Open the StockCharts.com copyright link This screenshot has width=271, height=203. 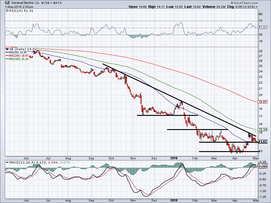tap(245, 3)
